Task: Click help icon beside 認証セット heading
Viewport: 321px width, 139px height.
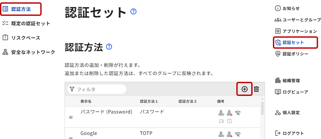Action: (x=133, y=12)
